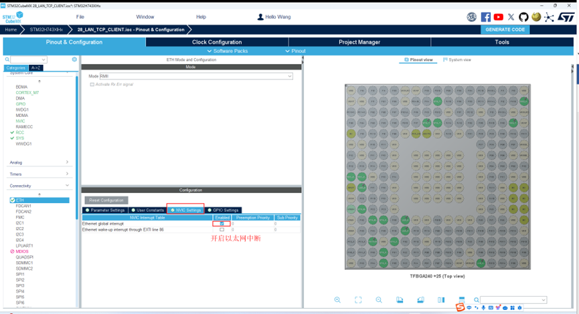This screenshot has height=314, width=579.
Task: Select the NVIC Settings tab
Action: pos(185,210)
